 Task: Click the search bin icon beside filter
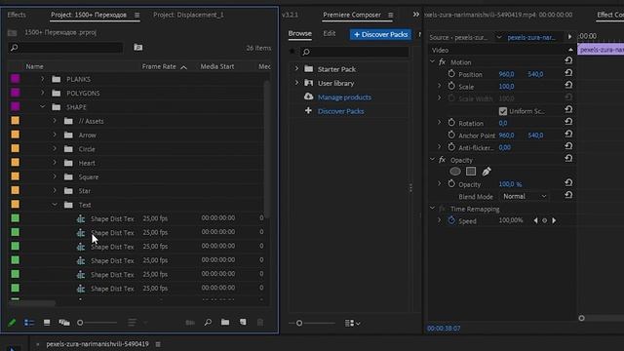tap(138, 48)
